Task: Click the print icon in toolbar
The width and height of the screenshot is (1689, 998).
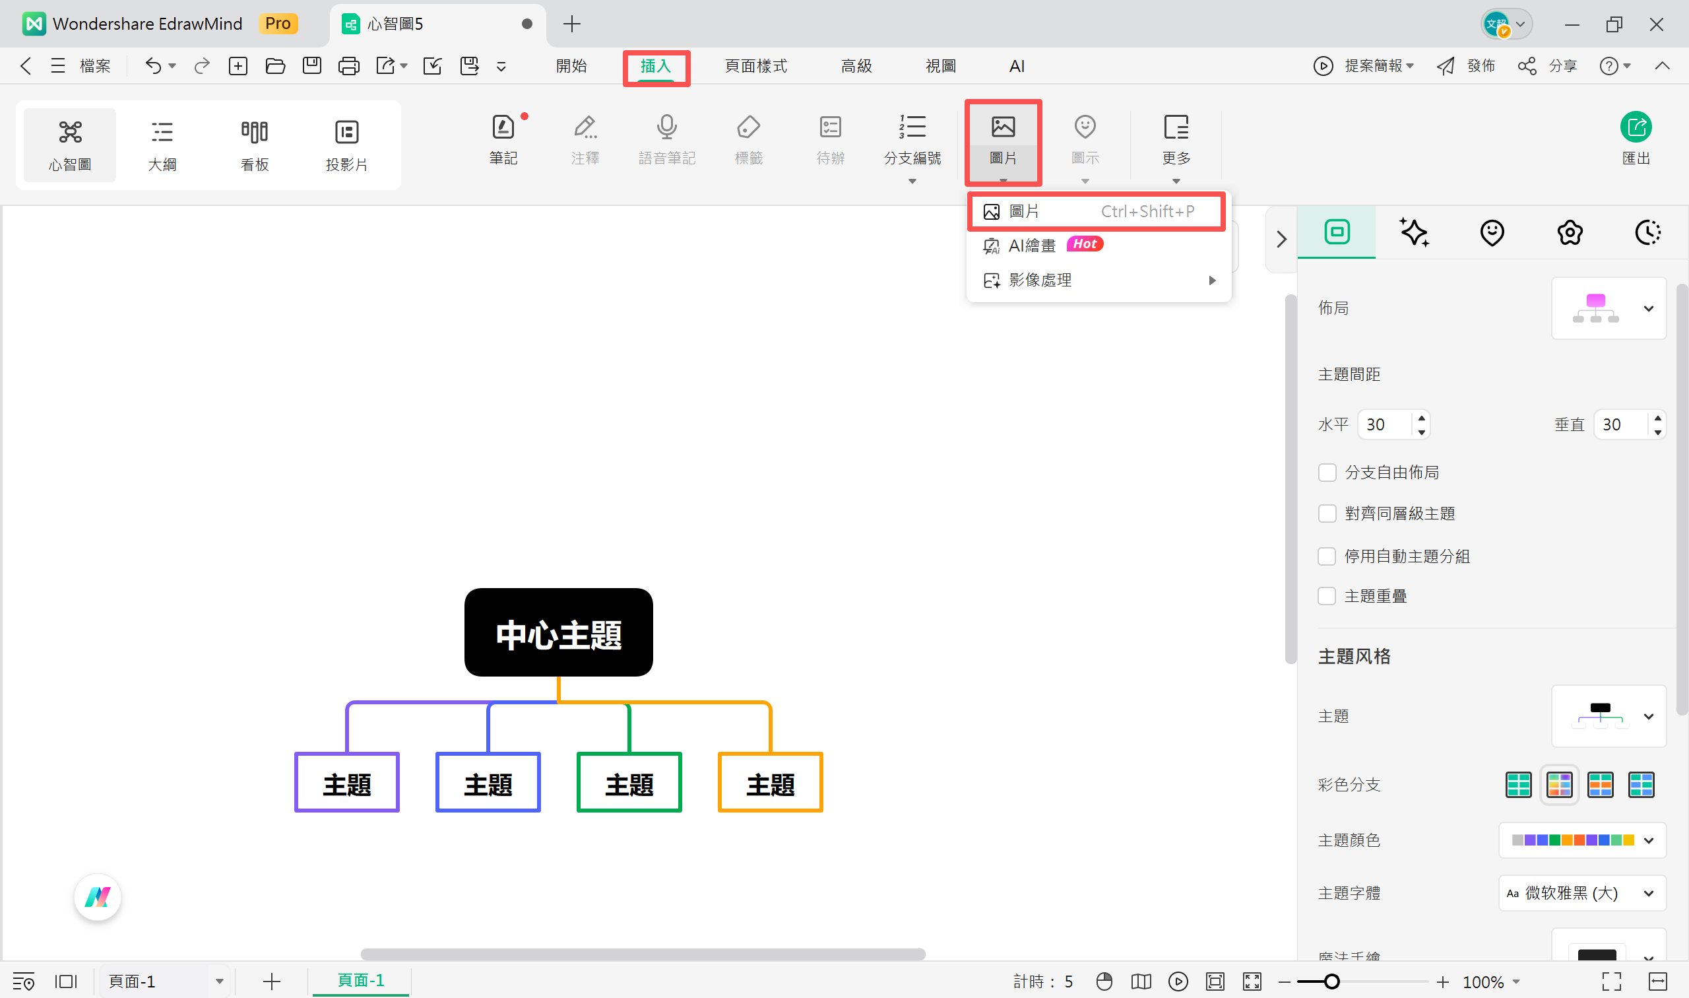Action: pyautogui.click(x=348, y=66)
